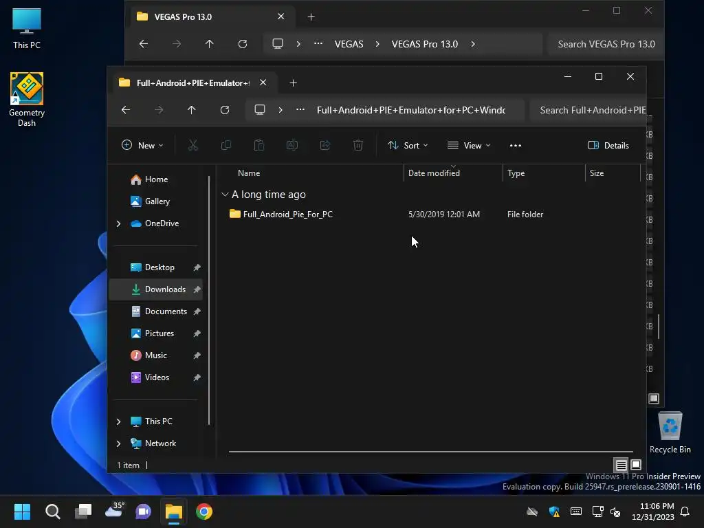
Task: Click the Rename icon in toolbar
Action: pos(291,145)
